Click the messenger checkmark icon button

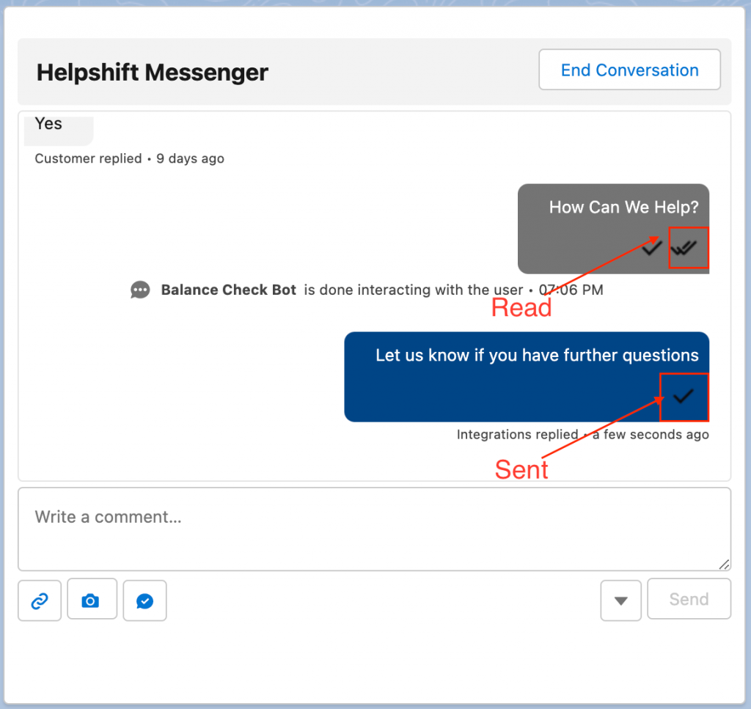[x=144, y=600]
